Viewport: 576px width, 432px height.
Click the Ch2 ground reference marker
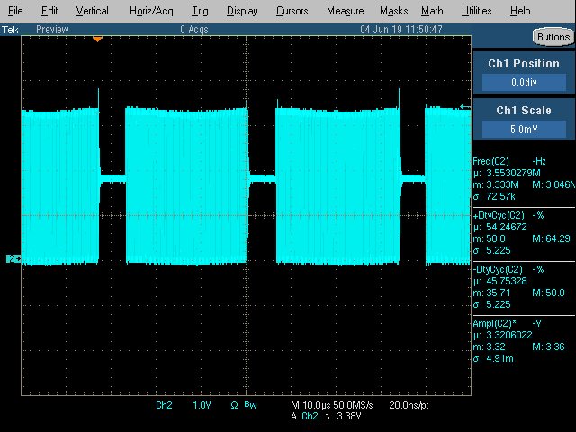point(13,258)
